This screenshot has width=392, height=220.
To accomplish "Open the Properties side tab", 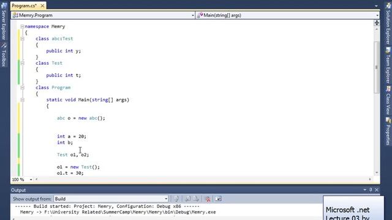I will coord(388,131).
